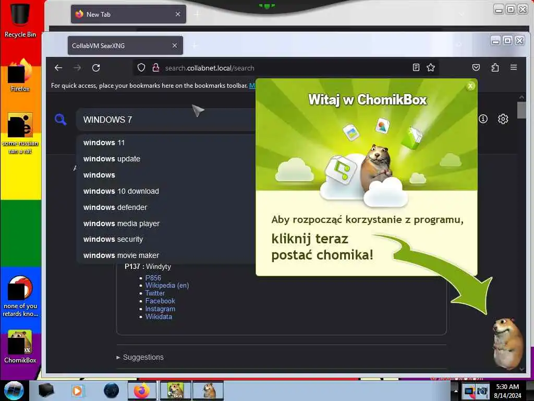Open the media player taskbar icon
The width and height of the screenshot is (534, 401).
pos(77,391)
